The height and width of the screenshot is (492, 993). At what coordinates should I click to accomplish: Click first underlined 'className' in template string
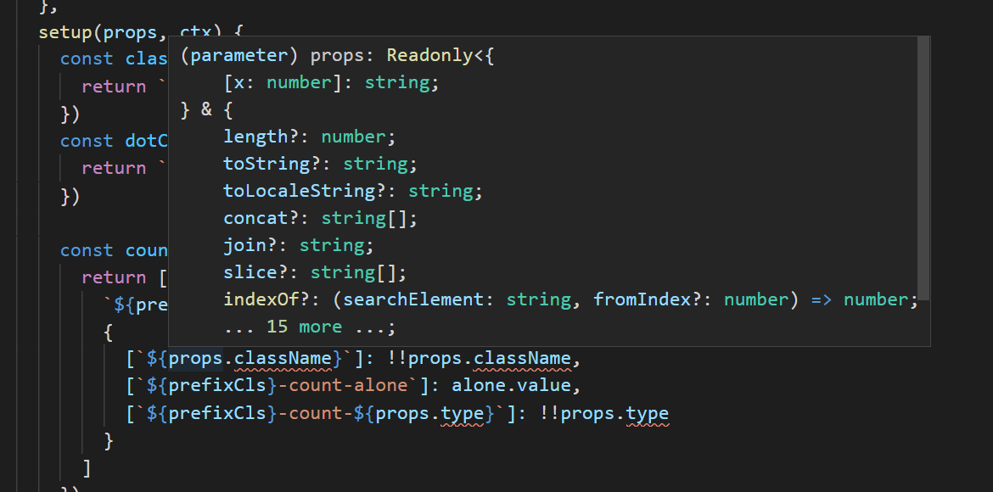283,359
